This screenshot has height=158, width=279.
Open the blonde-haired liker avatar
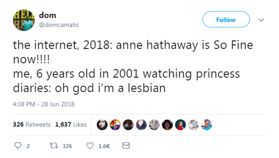pos(154,125)
